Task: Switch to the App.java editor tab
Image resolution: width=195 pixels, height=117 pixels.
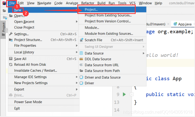Action: 182,24
